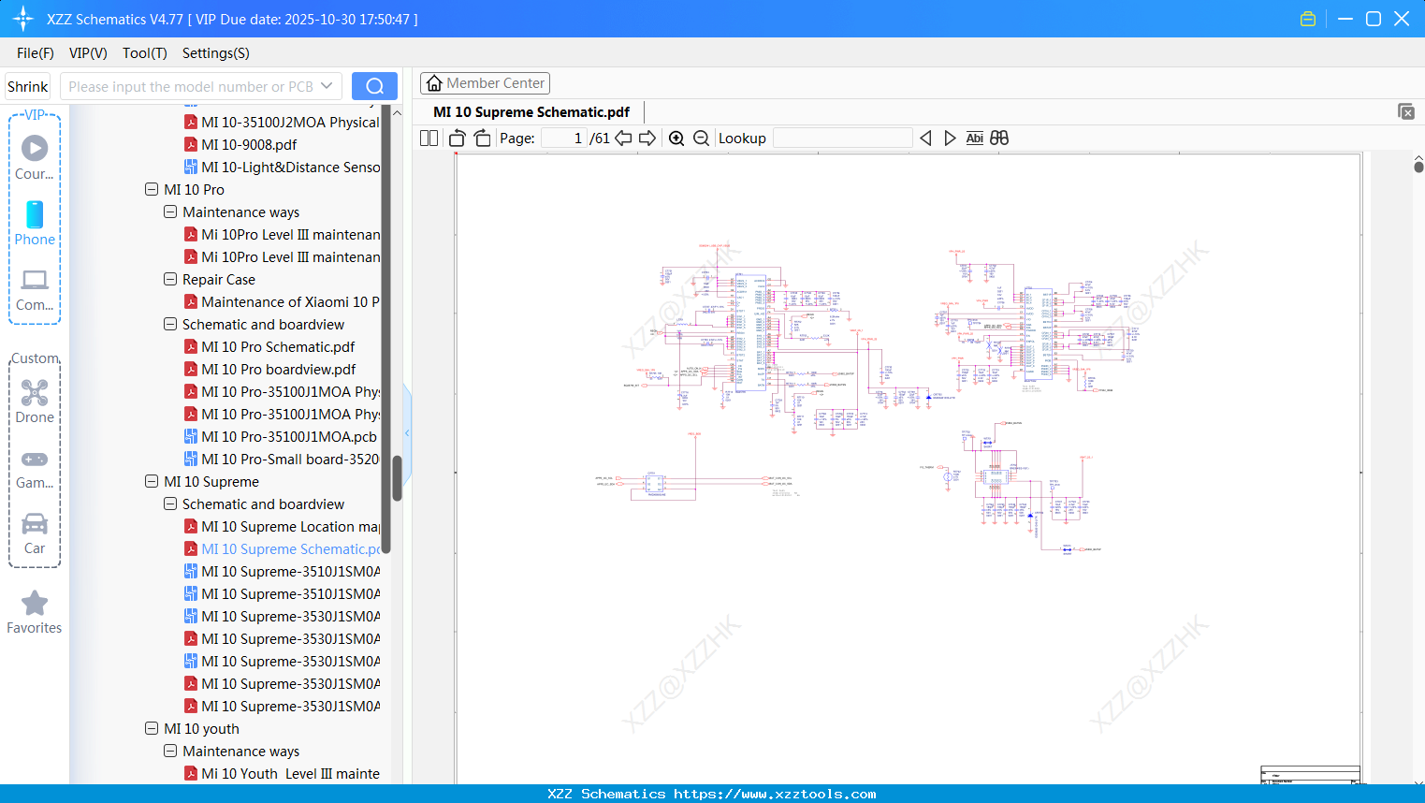Click the Car category icon
The image size is (1425, 803).
click(x=34, y=527)
